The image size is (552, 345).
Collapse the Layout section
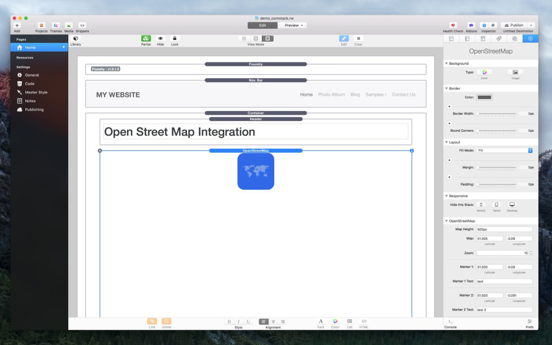[446, 142]
